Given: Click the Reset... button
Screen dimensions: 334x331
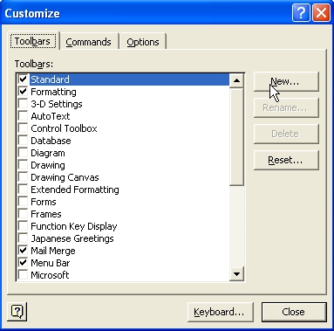Looking at the screenshot, I should 286,160.
